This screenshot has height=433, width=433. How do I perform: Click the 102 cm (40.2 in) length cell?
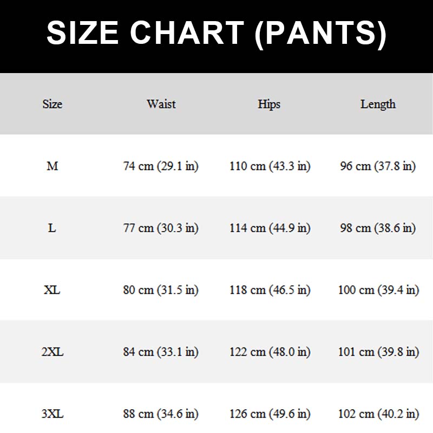tap(378, 415)
